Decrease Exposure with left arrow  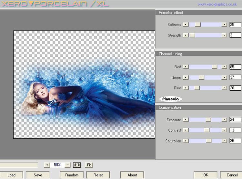[x=186, y=120]
